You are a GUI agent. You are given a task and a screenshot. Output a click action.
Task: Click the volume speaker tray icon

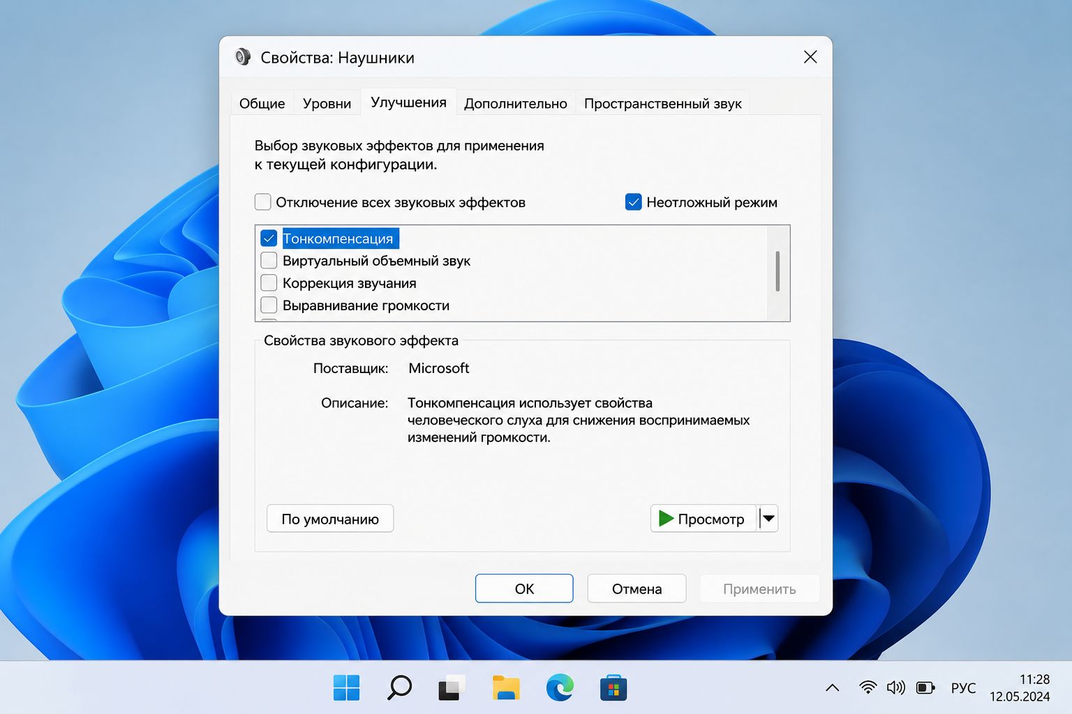[x=895, y=688]
